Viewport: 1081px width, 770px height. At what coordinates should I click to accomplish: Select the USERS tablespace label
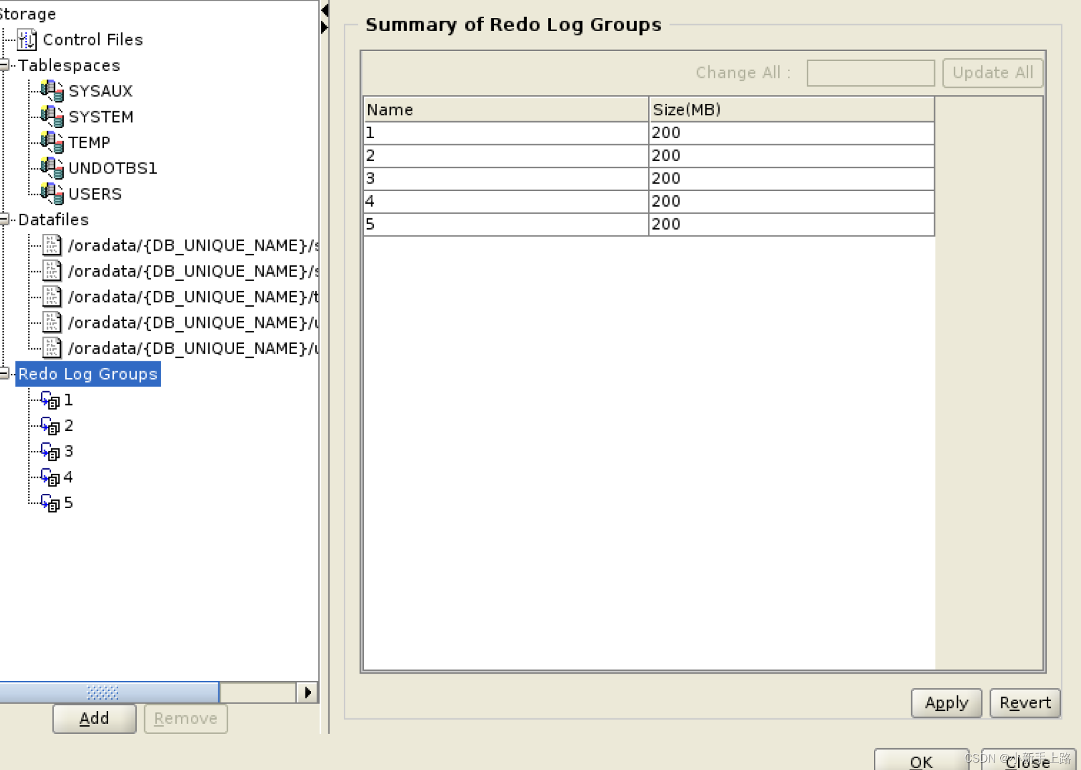pyautogui.click(x=95, y=193)
